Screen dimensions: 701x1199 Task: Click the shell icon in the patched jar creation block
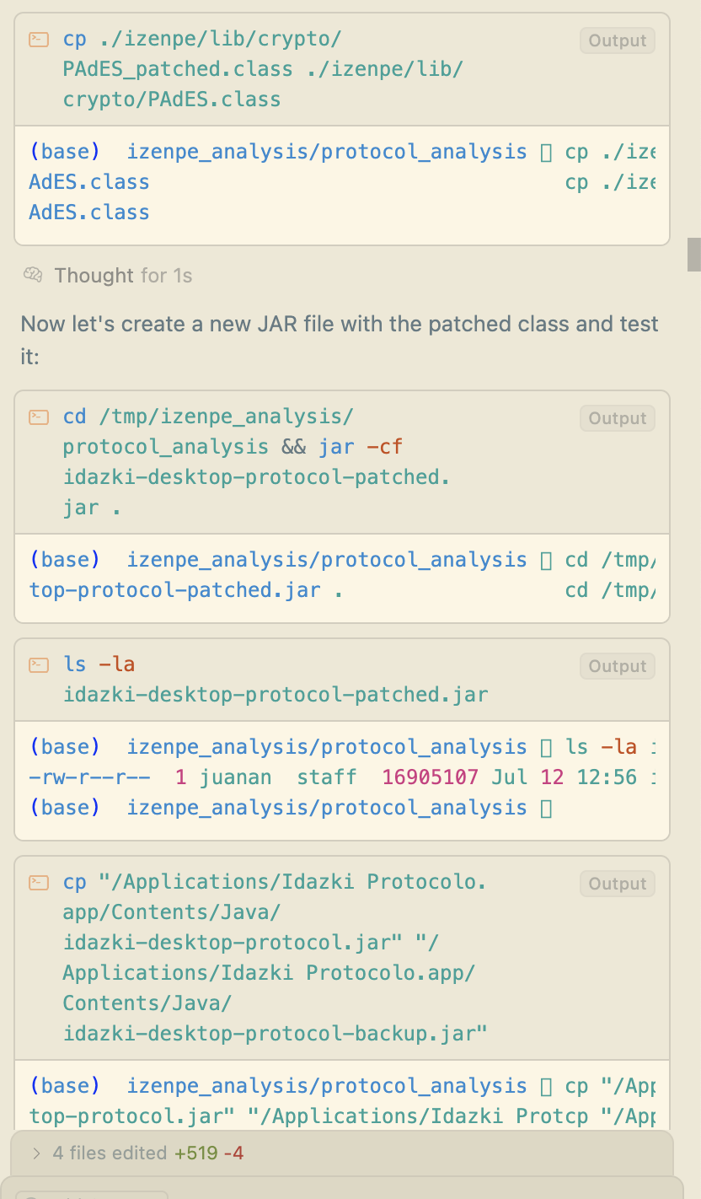click(x=39, y=417)
